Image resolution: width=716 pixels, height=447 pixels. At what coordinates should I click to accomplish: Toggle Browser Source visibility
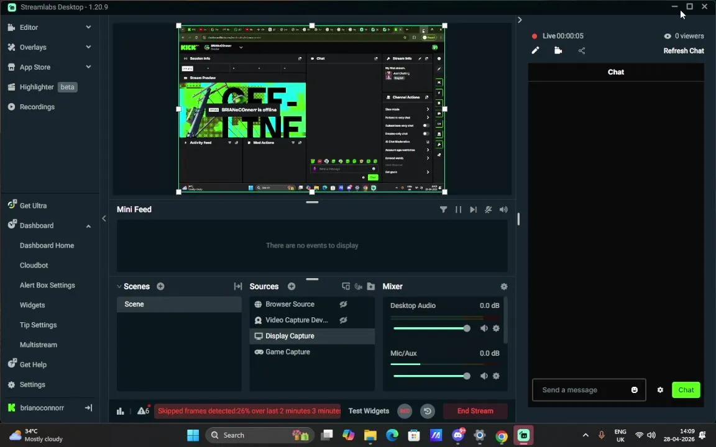pyautogui.click(x=343, y=304)
